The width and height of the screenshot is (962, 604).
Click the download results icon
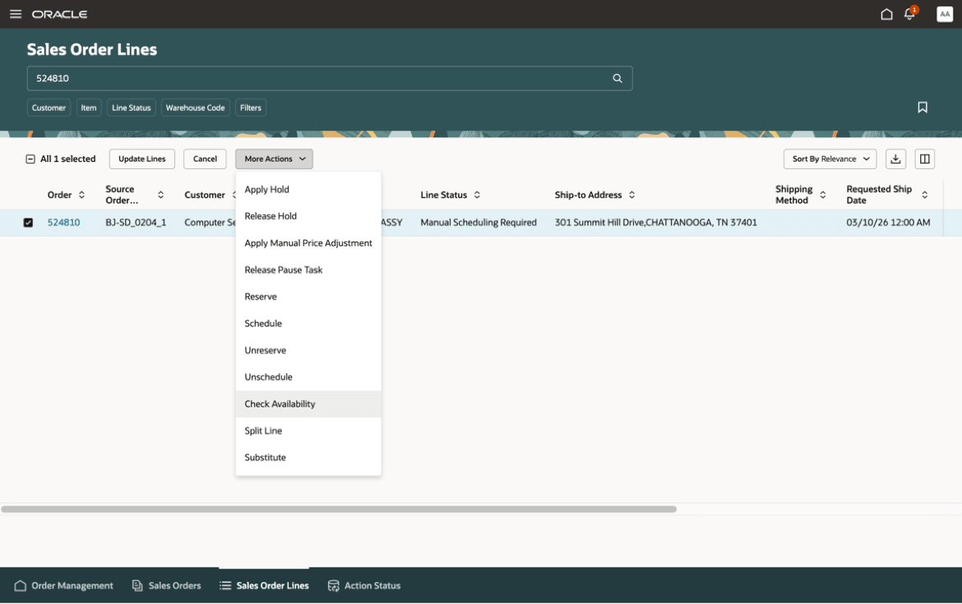(x=895, y=159)
